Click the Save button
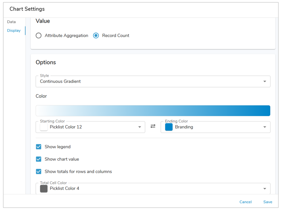 tap(268, 202)
